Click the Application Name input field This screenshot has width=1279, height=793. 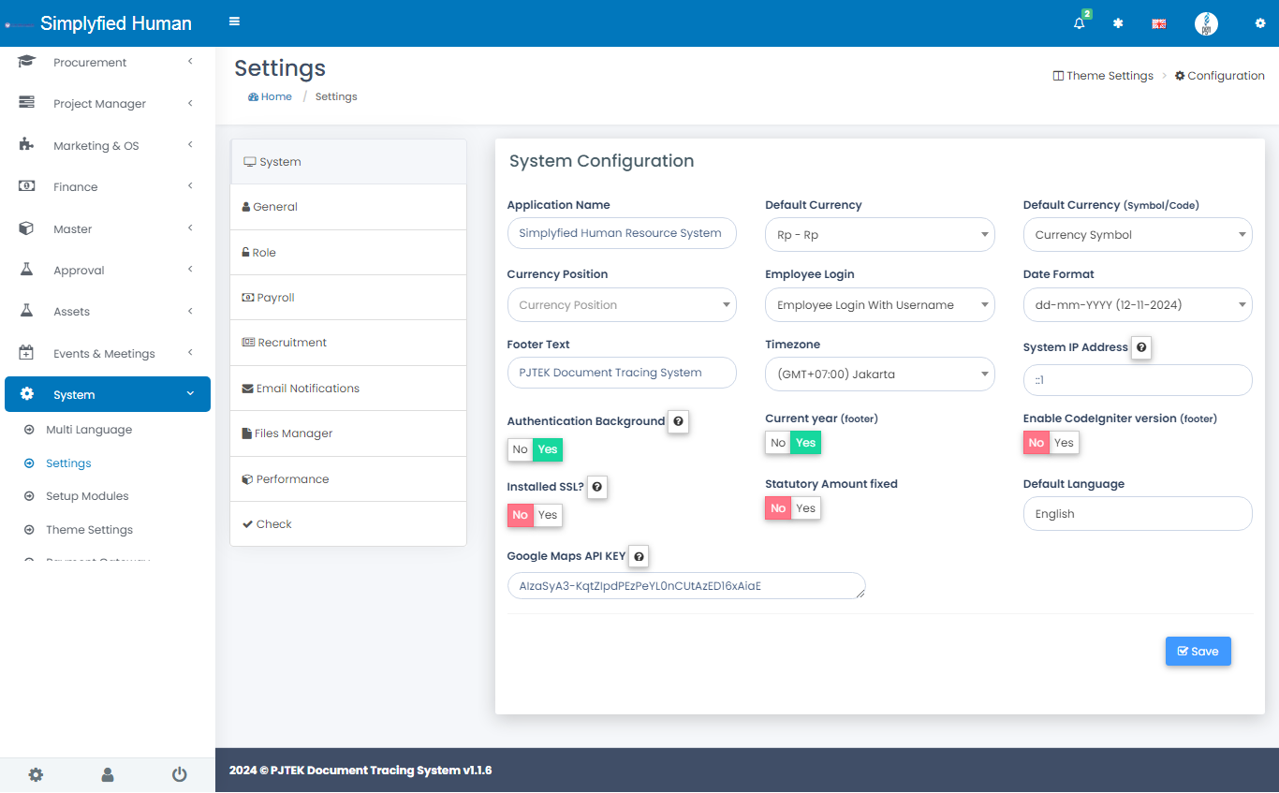[622, 233]
